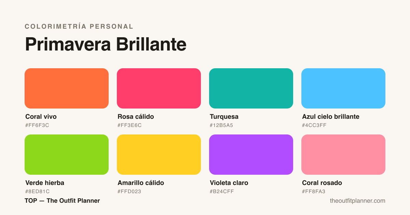
Task: Open the theoutfitplanner.com link
Action: [x=357, y=201]
